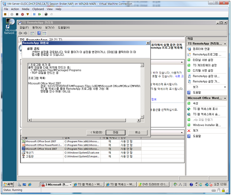Select 그림판 program row

coord(82,156)
